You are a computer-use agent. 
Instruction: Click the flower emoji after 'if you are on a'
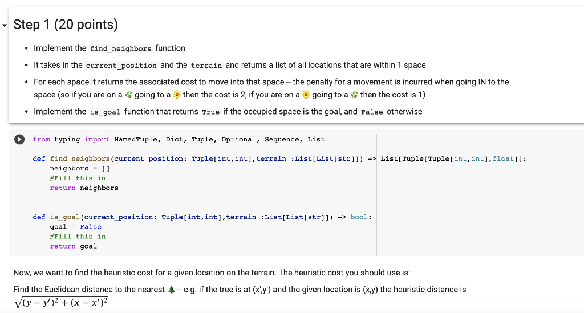tap(306, 95)
